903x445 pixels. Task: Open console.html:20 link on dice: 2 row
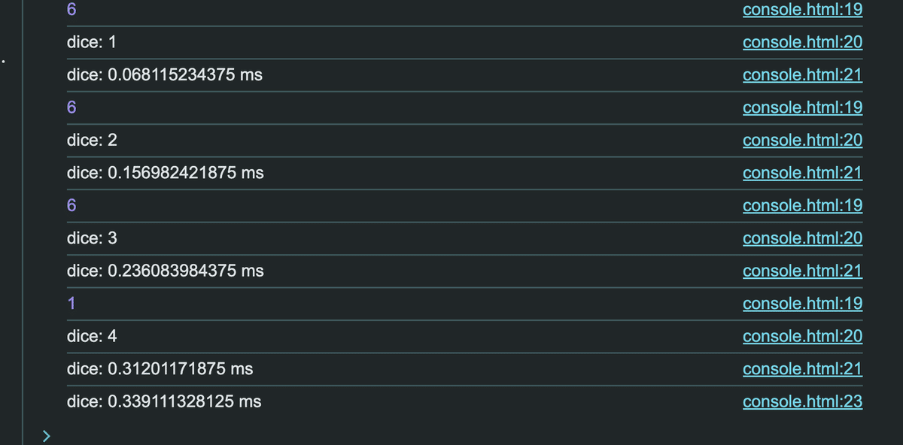coord(802,141)
